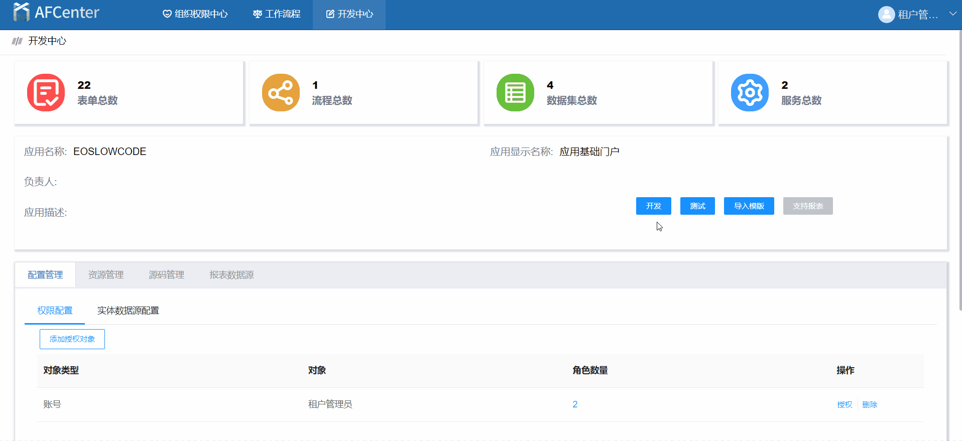Click the blue service gear icon
Screen dimensions: 962x441
tap(750, 93)
